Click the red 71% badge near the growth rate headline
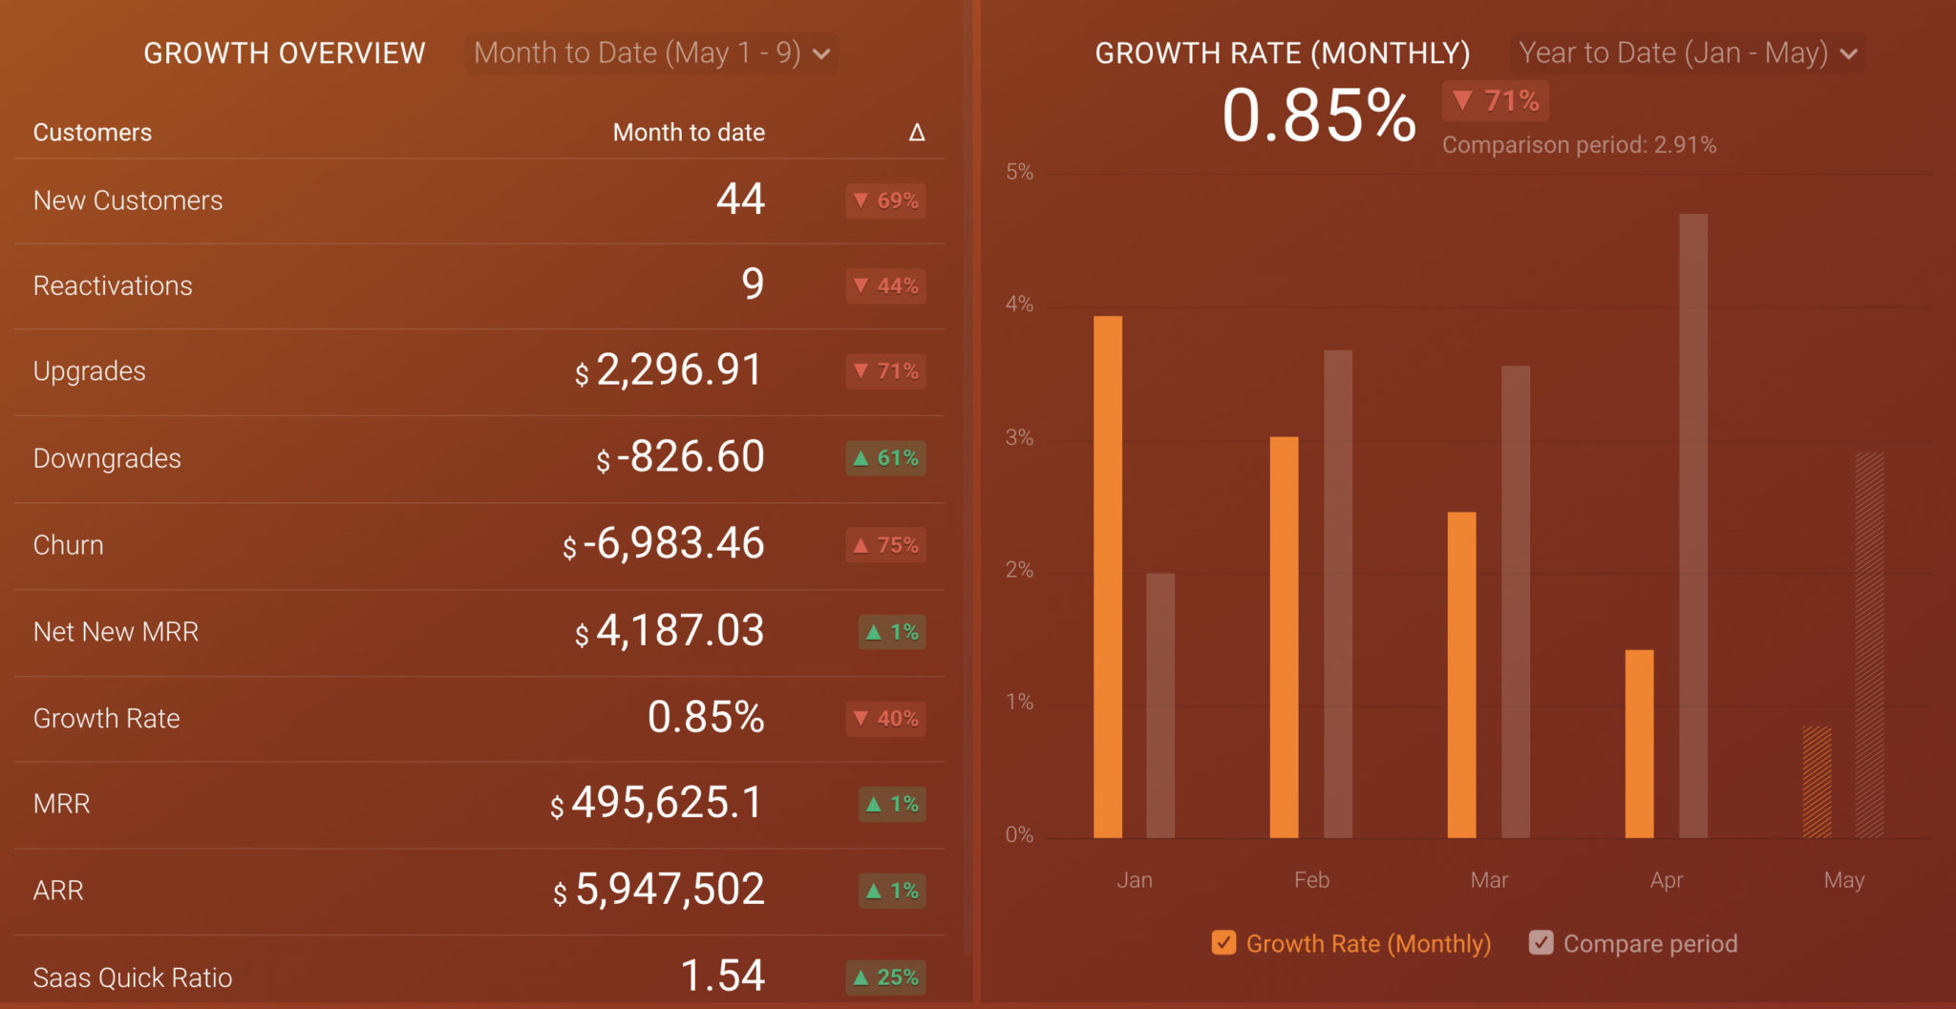 [1495, 100]
